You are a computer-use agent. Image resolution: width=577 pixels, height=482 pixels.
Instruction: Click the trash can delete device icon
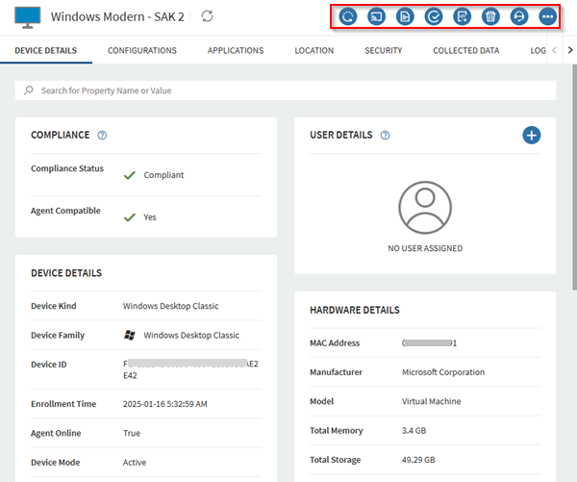(490, 16)
